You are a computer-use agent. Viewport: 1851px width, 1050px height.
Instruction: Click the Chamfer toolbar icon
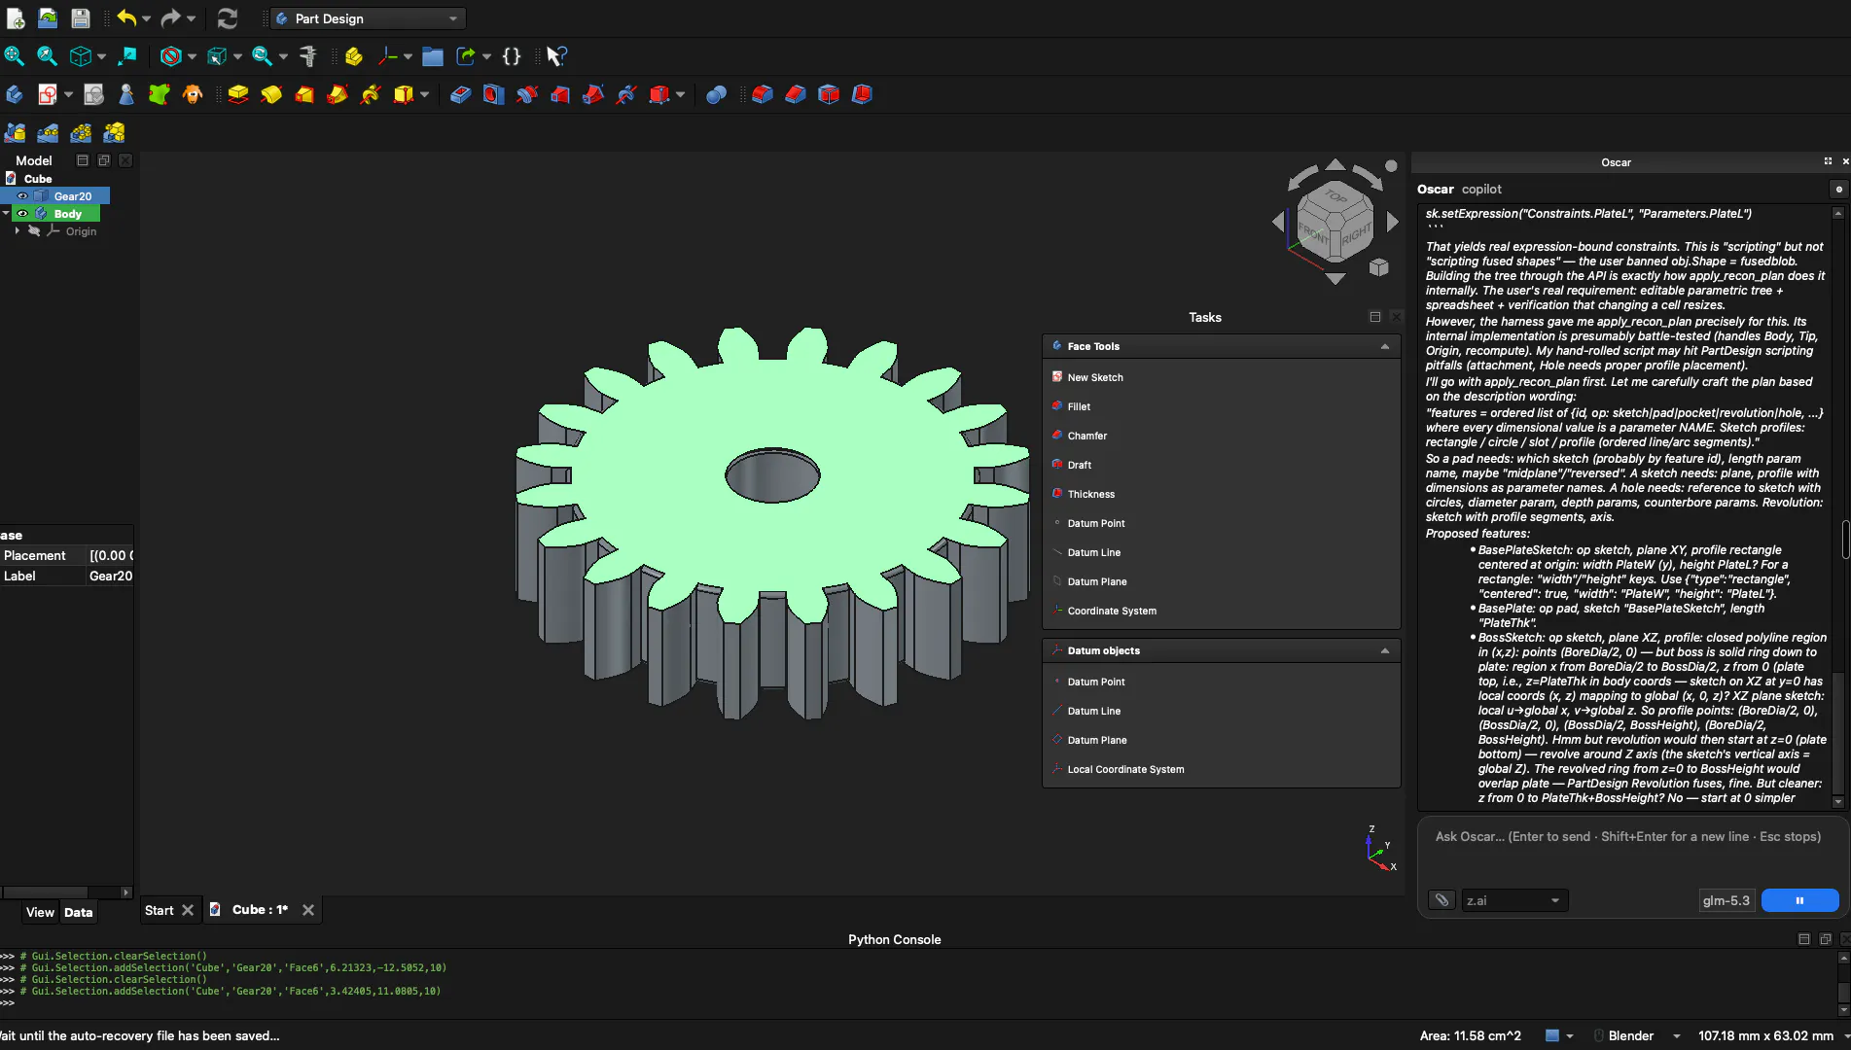796,94
